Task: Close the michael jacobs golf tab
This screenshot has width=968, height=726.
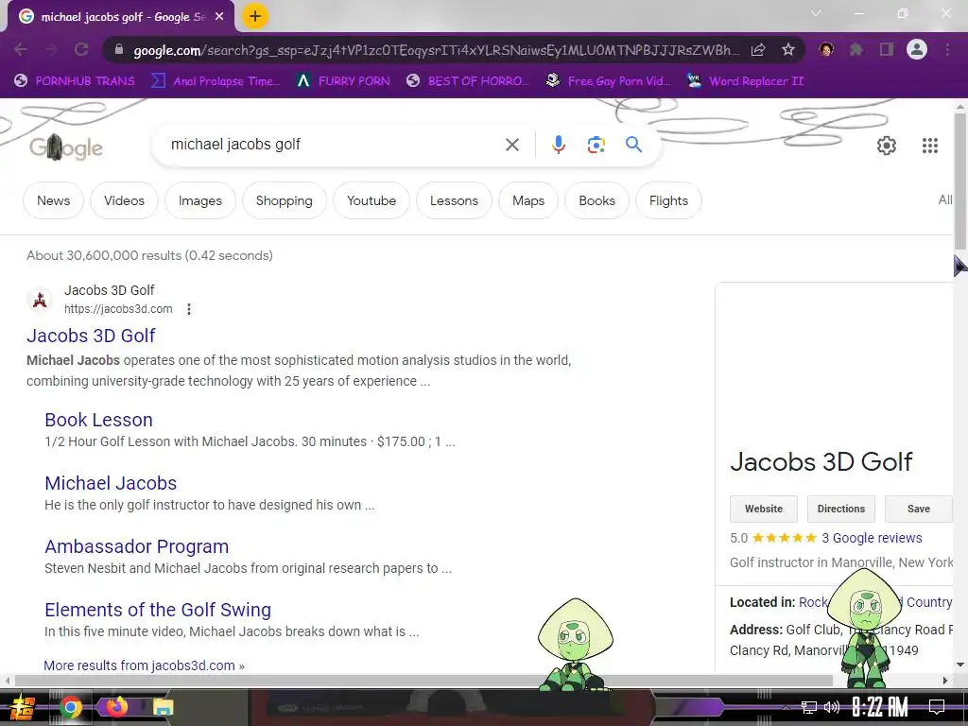Action: click(x=219, y=17)
